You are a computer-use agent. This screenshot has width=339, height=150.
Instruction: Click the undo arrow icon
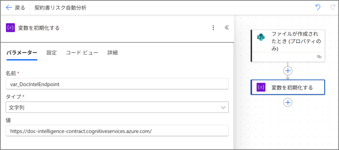click(318, 8)
